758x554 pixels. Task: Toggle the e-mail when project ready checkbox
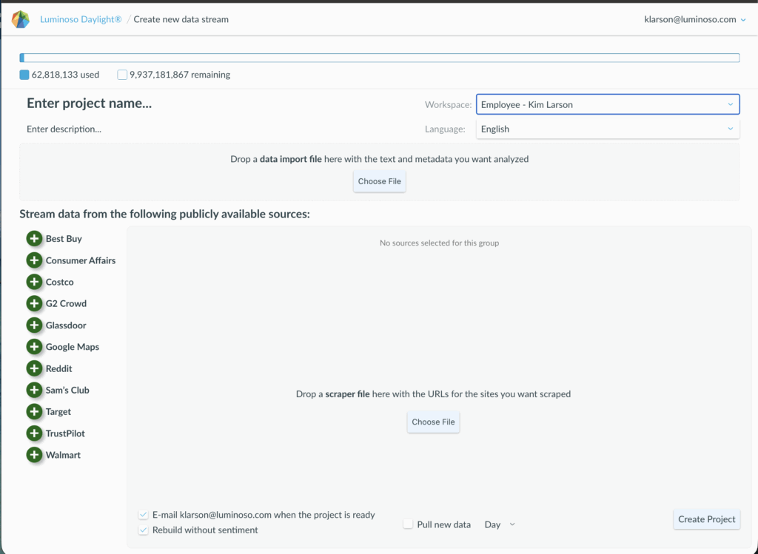click(143, 515)
